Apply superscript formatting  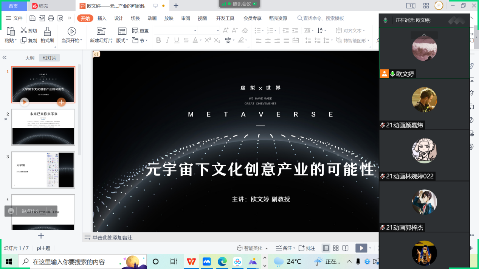click(x=208, y=40)
